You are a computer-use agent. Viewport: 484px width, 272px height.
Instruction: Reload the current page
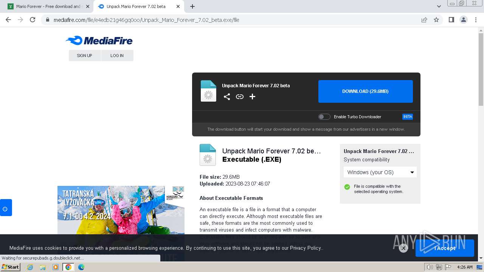33,20
